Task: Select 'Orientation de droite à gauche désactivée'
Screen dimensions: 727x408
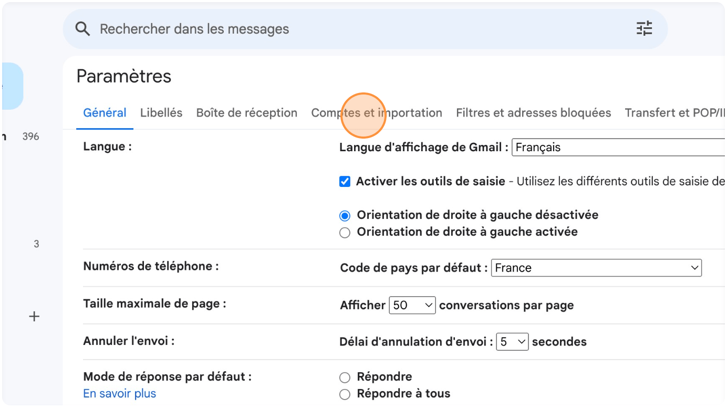Action: (345, 215)
